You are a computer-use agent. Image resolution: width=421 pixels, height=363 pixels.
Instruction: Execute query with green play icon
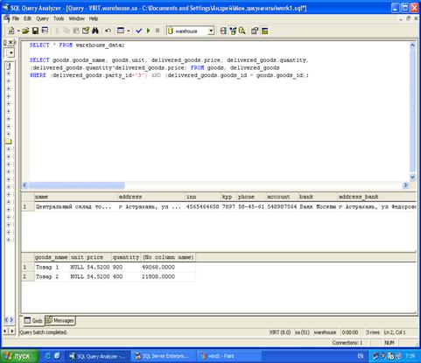pos(148,31)
